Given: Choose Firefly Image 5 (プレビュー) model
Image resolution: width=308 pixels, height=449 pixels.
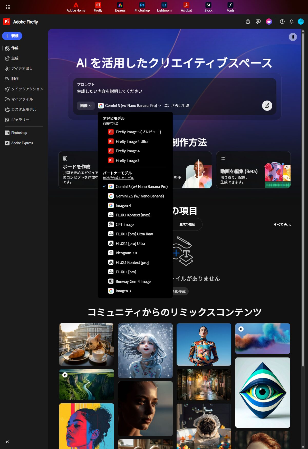Looking at the screenshot, I should click(135, 132).
